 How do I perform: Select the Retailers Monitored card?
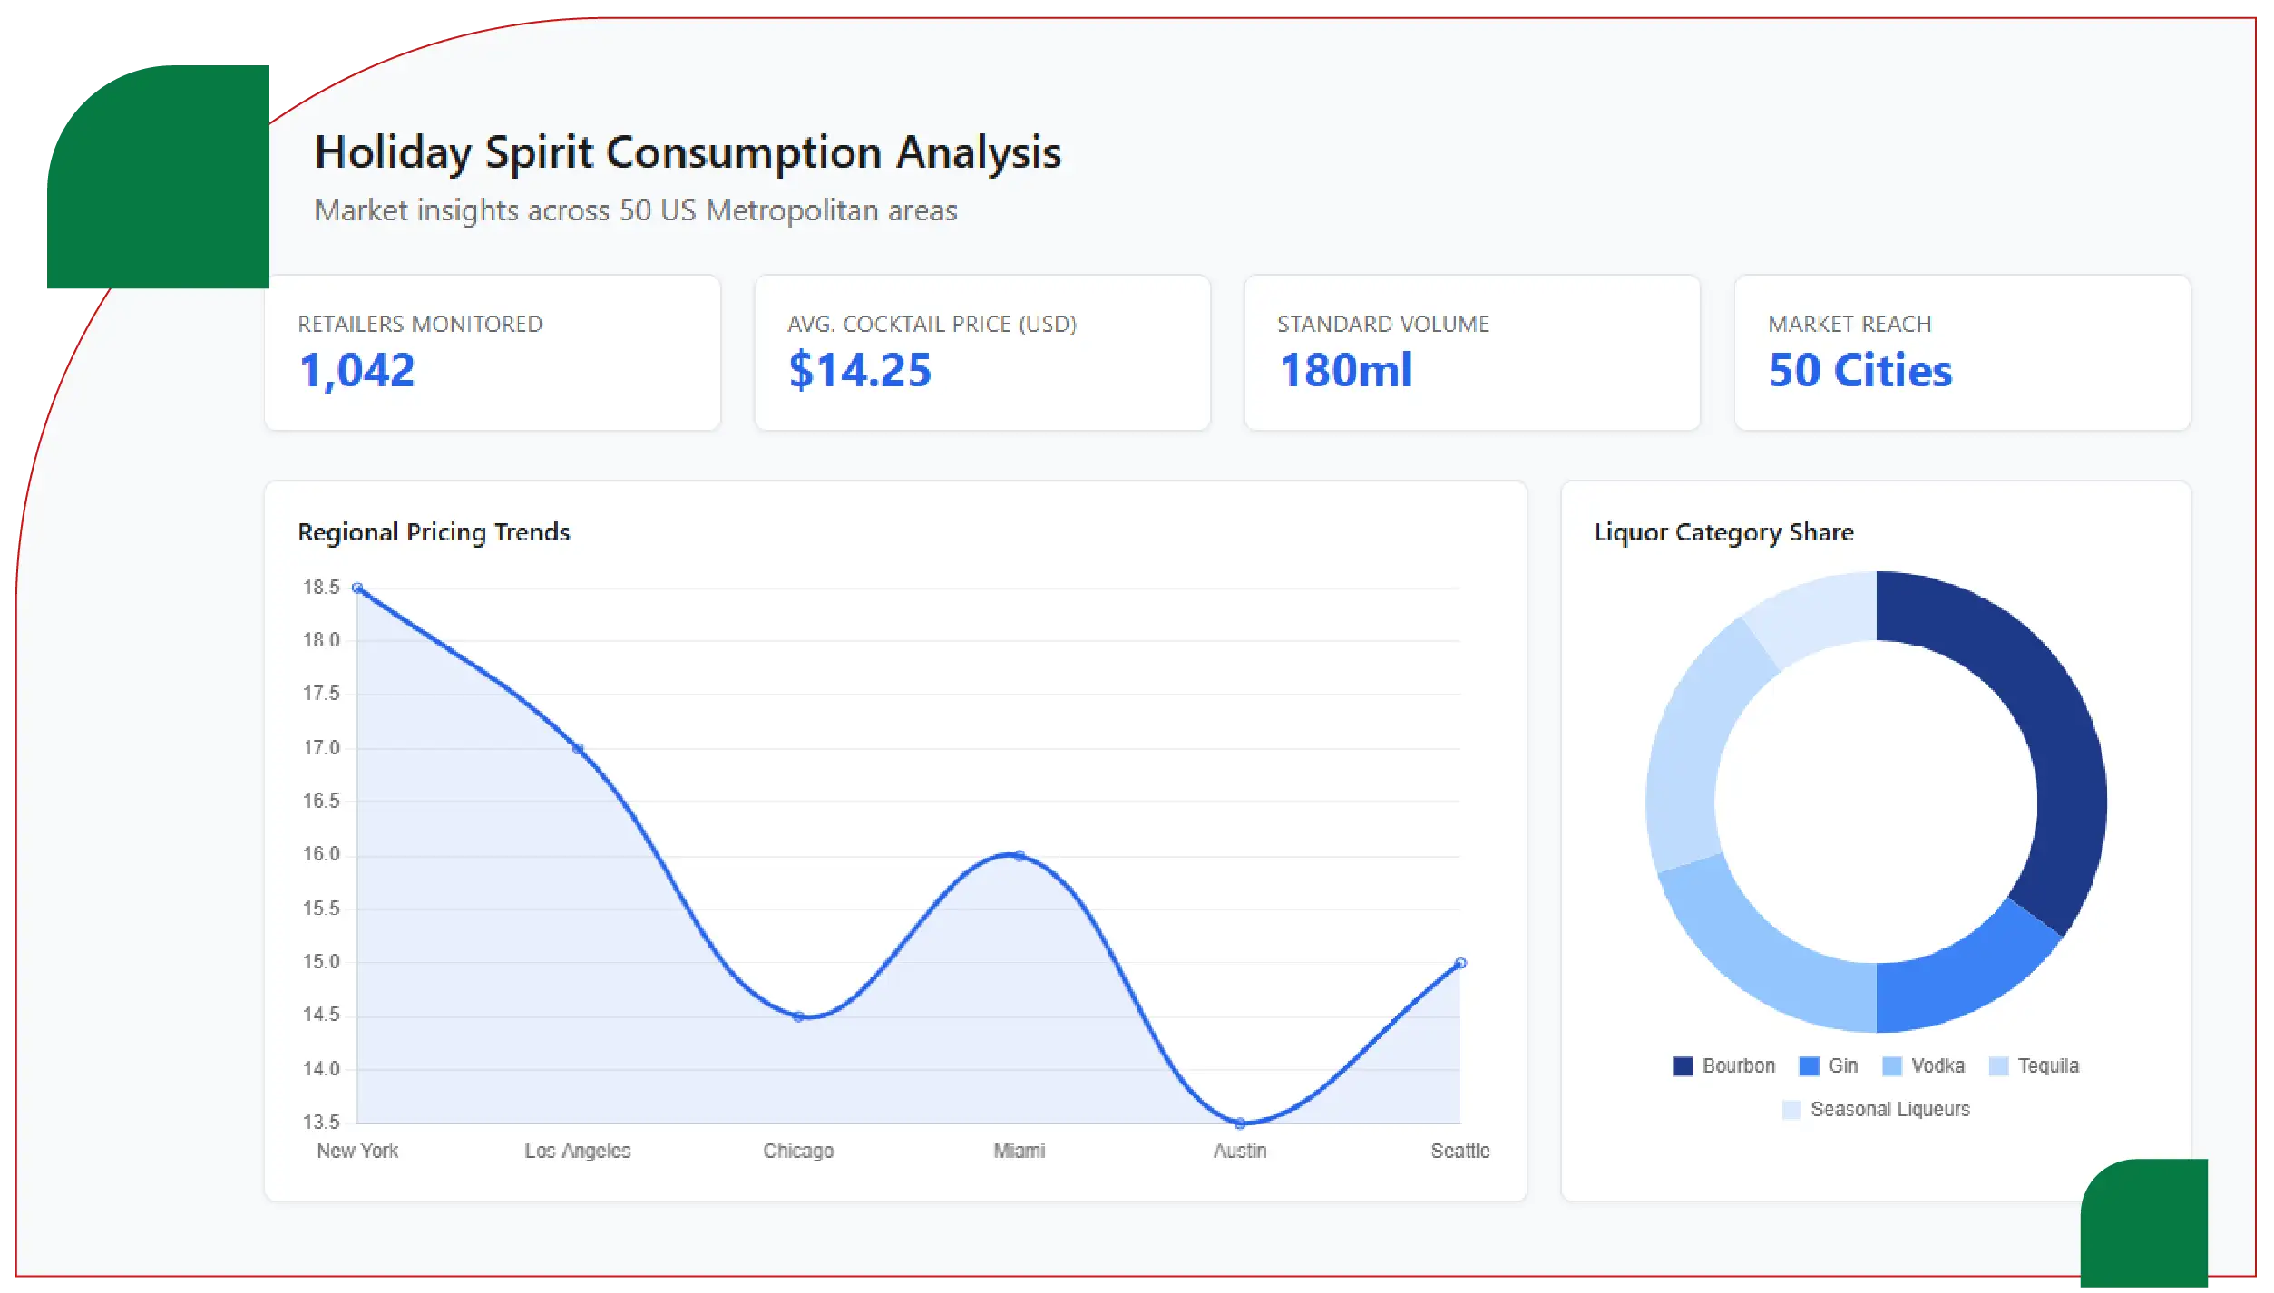(493, 353)
